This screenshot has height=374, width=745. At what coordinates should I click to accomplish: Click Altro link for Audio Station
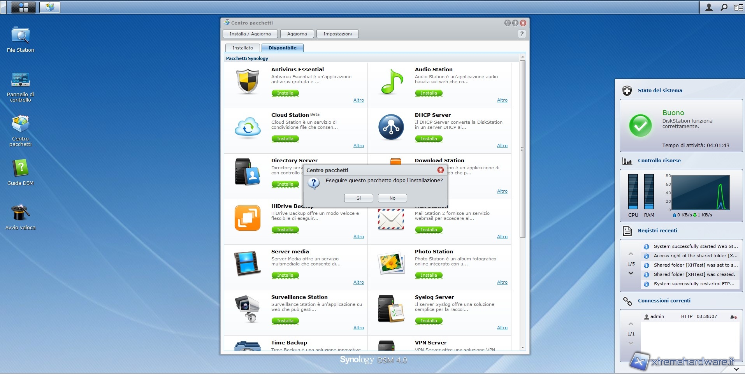pyautogui.click(x=502, y=100)
